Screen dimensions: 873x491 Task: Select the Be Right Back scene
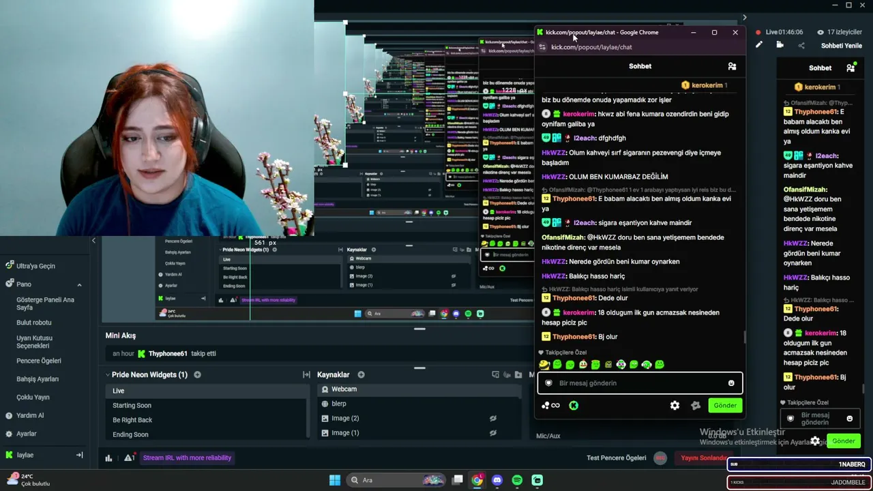pos(207,420)
